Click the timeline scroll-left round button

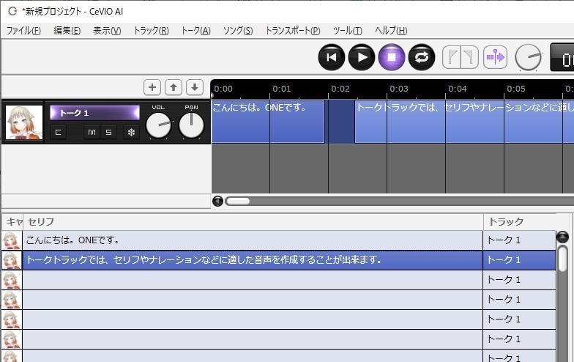tap(218, 201)
